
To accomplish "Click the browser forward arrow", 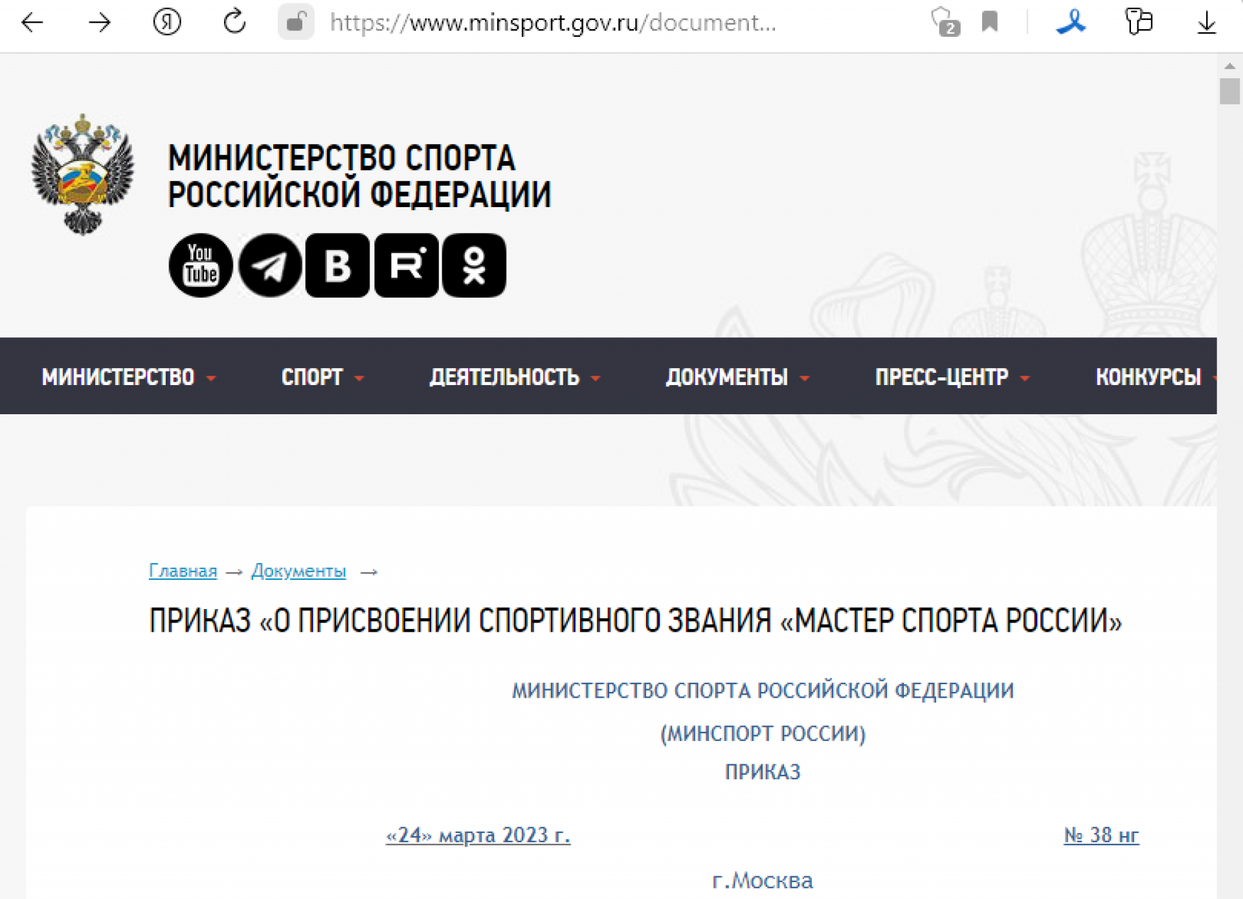I will [99, 23].
